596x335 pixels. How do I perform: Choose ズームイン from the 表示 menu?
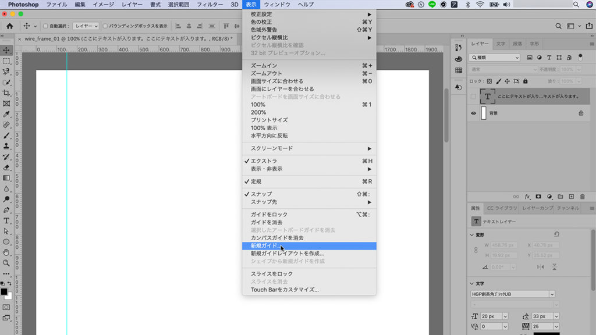pos(310,66)
